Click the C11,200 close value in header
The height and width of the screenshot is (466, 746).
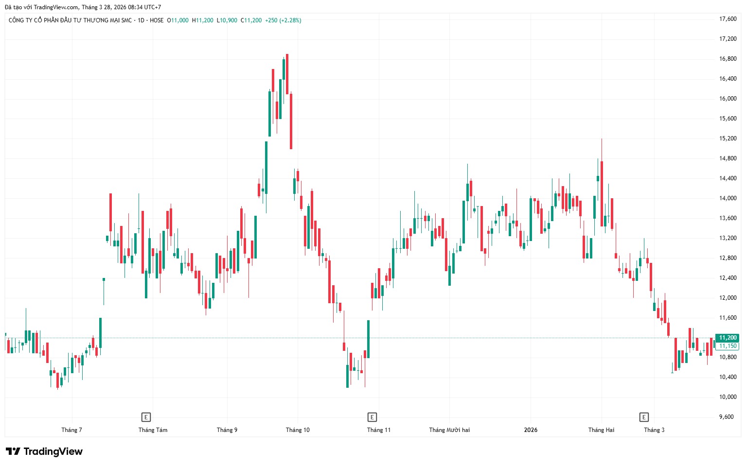pos(251,20)
